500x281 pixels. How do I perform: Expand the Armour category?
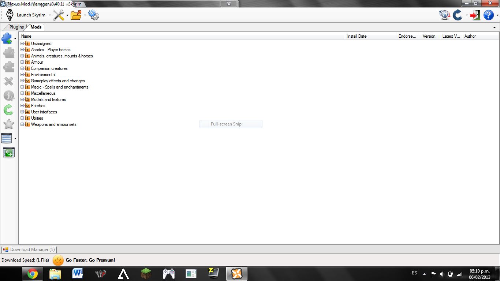(x=22, y=62)
